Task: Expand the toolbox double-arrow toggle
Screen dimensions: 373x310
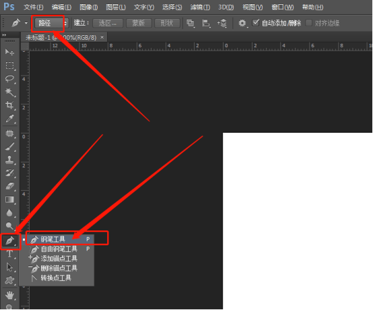Action: pyautogui.click(x=4, y=35)
